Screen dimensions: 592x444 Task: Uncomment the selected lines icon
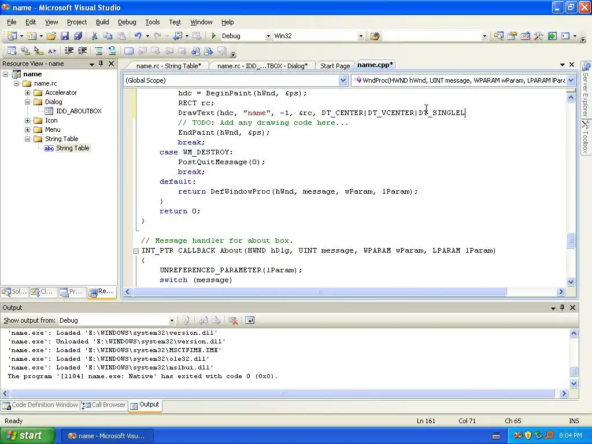tap(112, 51)
